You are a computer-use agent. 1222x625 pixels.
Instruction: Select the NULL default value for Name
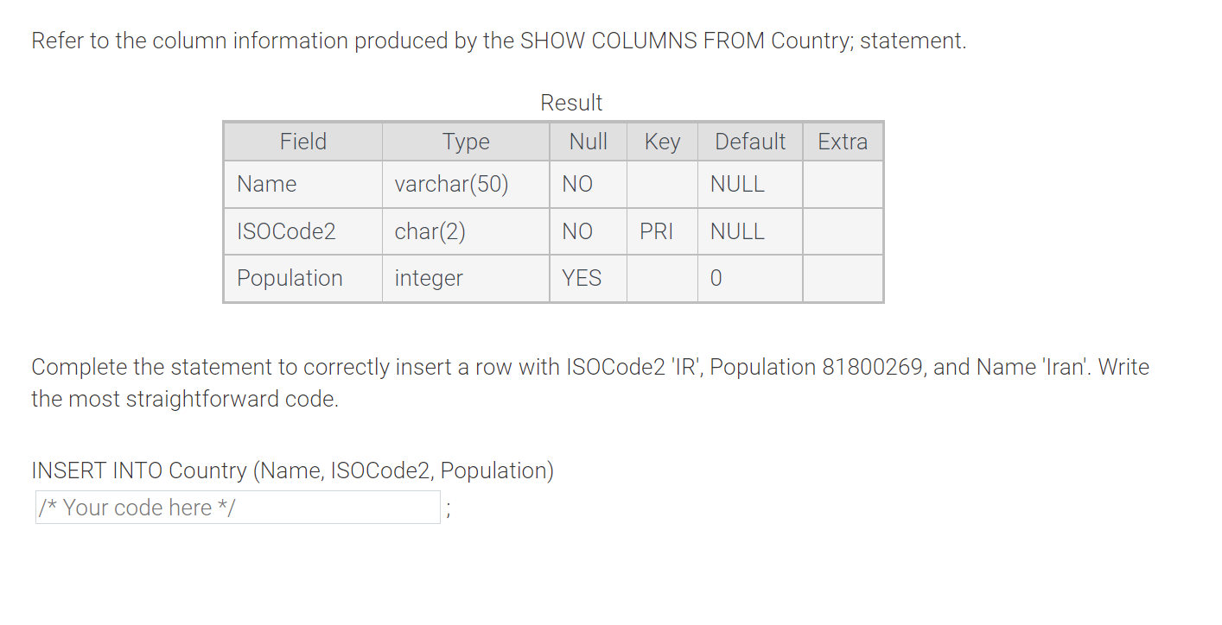point(735,184)
